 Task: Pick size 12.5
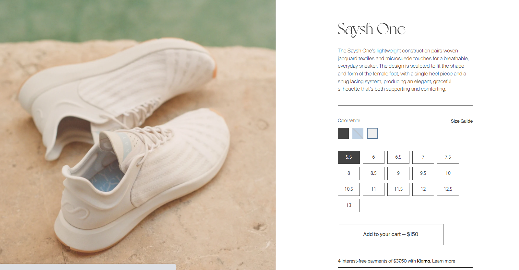tap(448, 189)
